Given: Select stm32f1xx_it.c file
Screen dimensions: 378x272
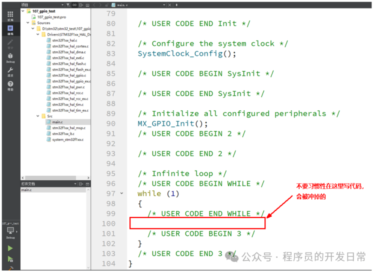Looking at the screenshot, I should pos(63,133).
